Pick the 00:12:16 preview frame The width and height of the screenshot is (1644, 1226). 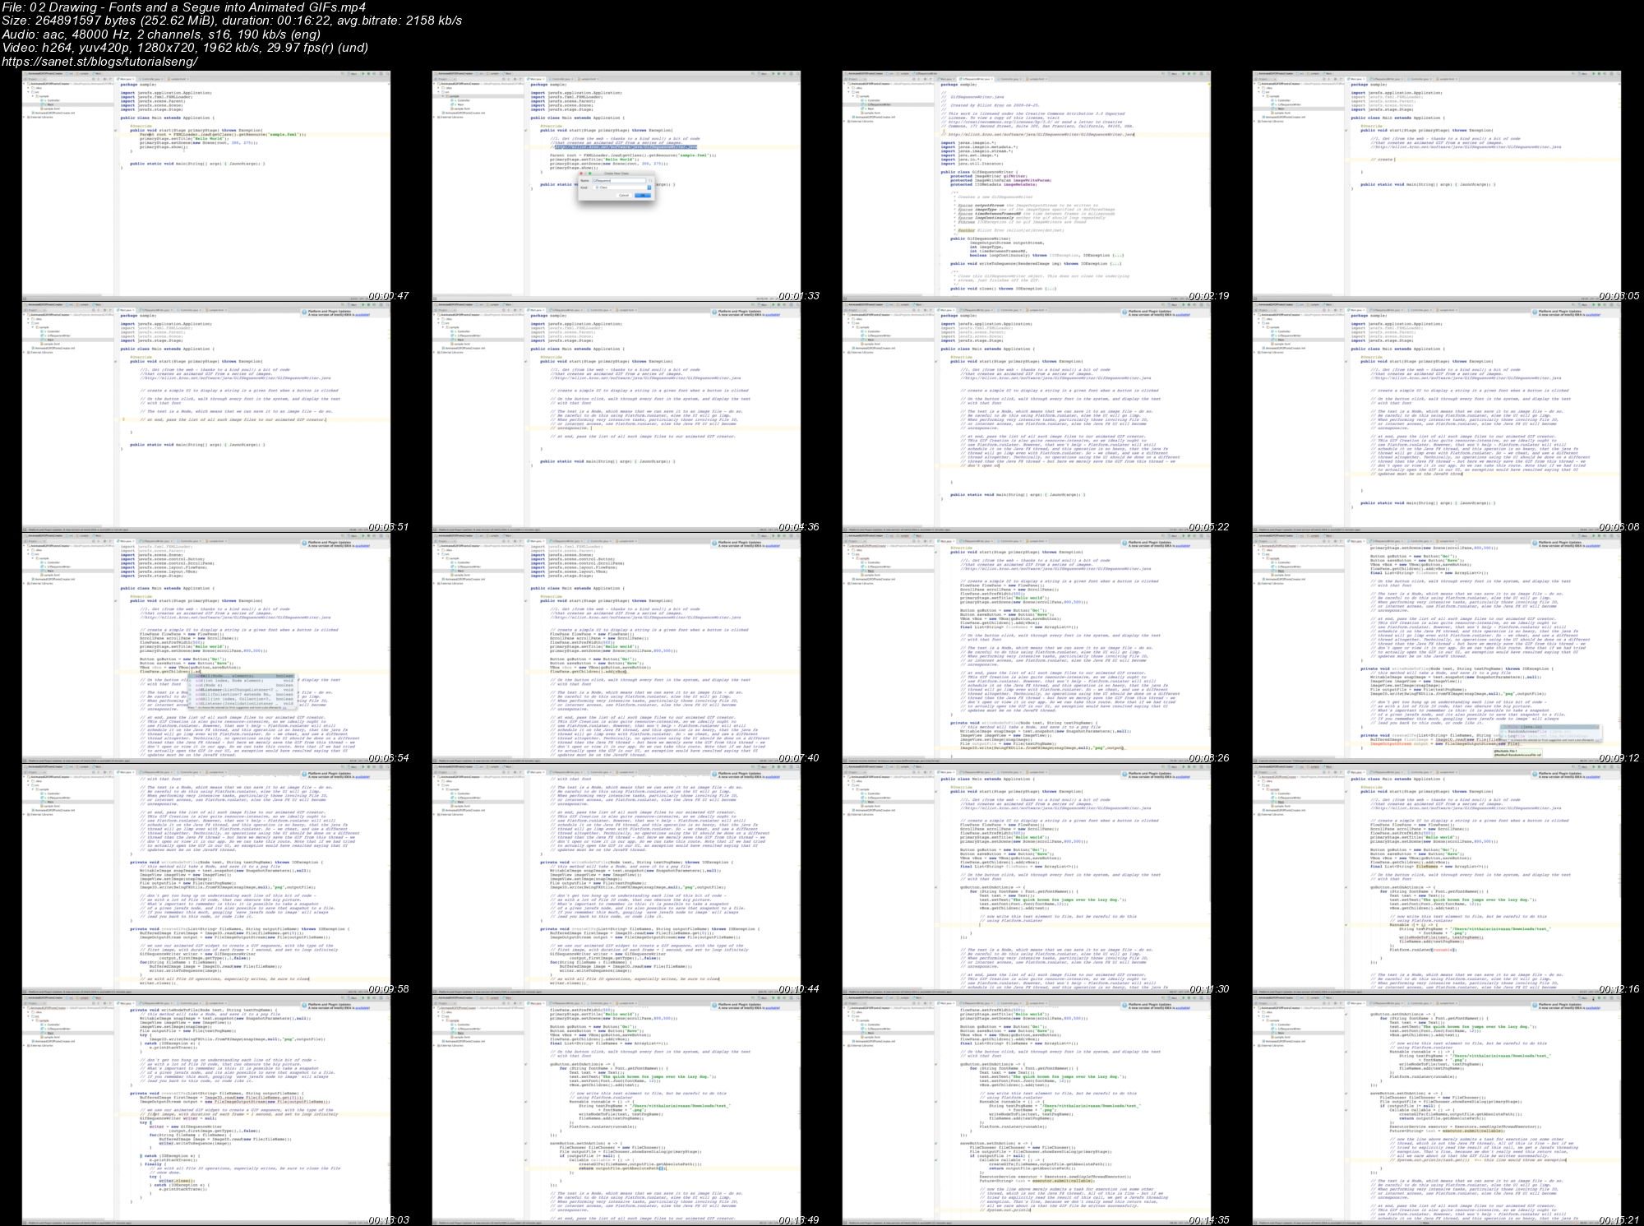tap(1438, 879)
